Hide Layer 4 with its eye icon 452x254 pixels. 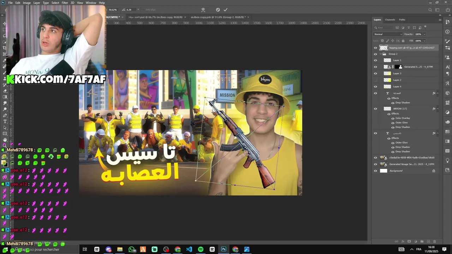point(375,86)
